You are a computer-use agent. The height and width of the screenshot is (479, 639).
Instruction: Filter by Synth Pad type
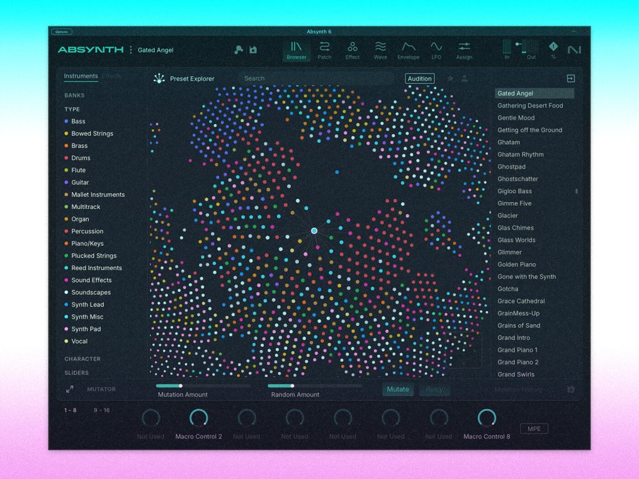tap(82, 329)
